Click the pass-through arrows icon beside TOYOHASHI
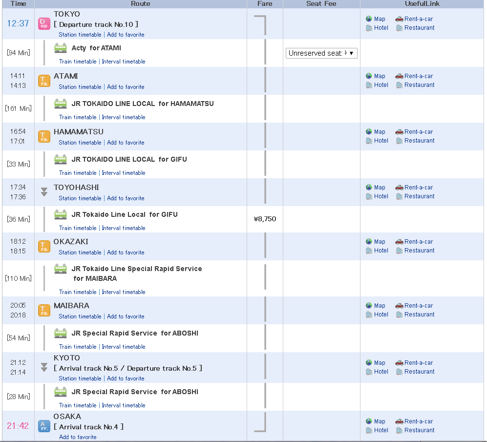Image resolution: width=487 pixels, height=442 pixels. [44, 192]
